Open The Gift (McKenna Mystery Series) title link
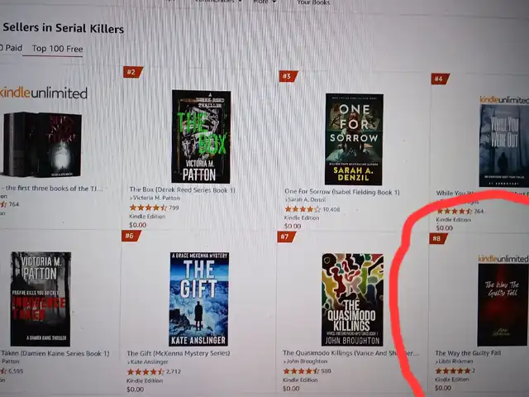 (179, 353)
